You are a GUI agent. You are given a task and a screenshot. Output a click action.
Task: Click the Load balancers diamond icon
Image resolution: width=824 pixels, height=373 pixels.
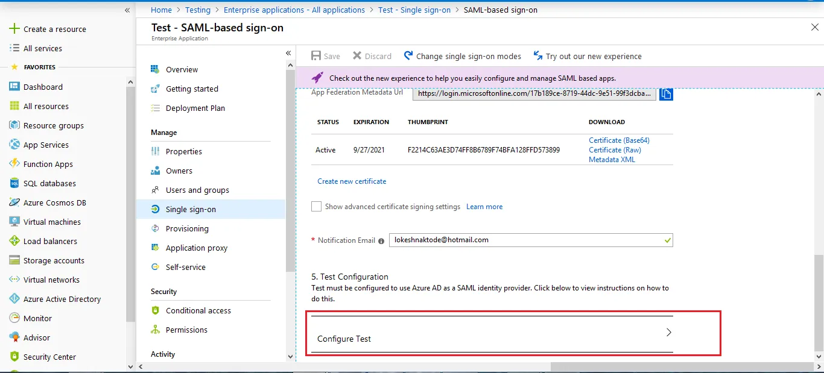point(14,241)
